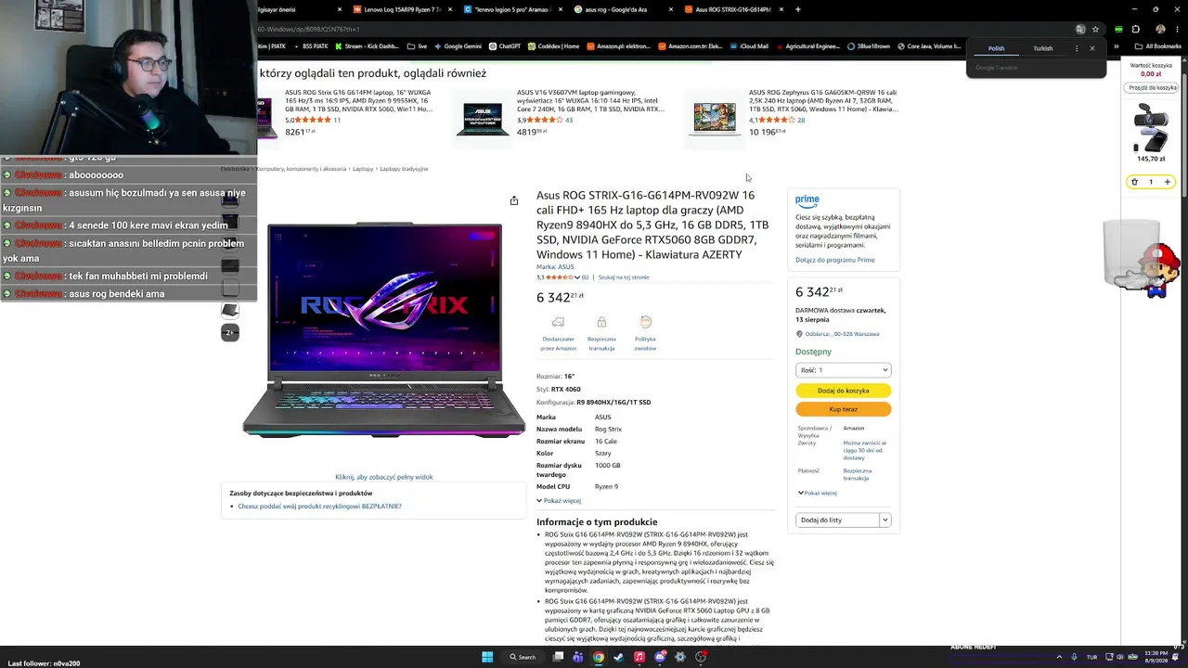Click the microphone icon in system tray

tap(1074, 657)
